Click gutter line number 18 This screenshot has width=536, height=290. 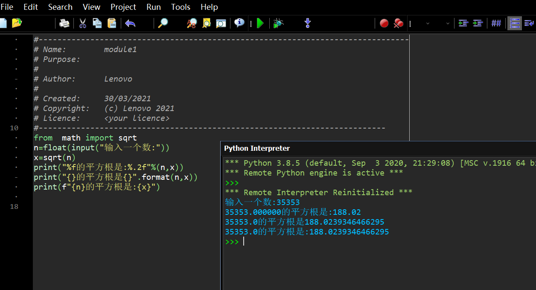tap(14, 206)
